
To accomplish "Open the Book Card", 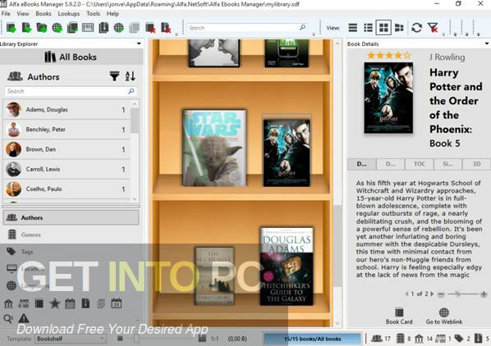I will coord(399,316).
